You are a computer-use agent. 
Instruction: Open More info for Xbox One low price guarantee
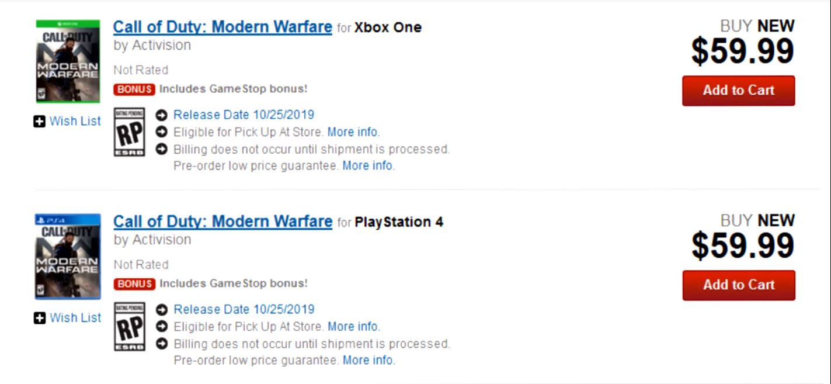pyautogui.click(x=368, y=166)
